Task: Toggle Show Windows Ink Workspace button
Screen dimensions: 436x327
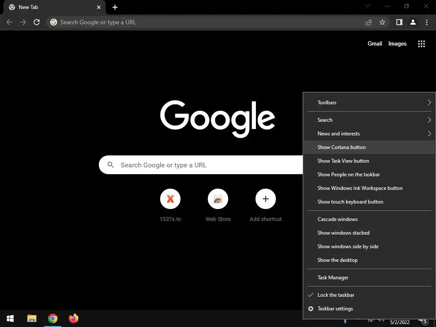Action: click(370, 188)
